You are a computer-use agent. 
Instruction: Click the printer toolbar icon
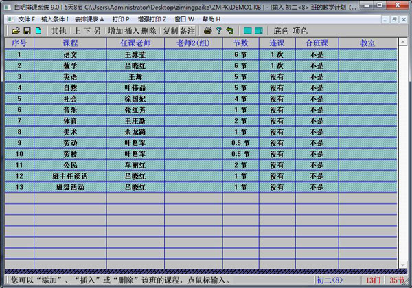pos(207,31)
